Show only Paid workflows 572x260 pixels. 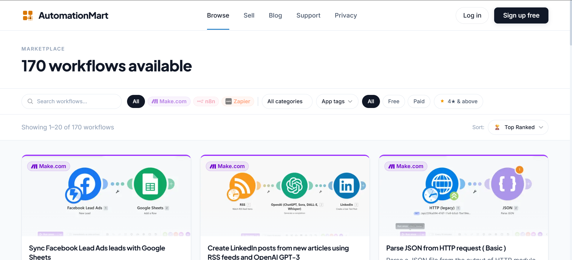point(419,101)
